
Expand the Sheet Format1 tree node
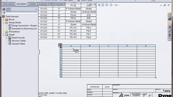(x=7, y=38)
